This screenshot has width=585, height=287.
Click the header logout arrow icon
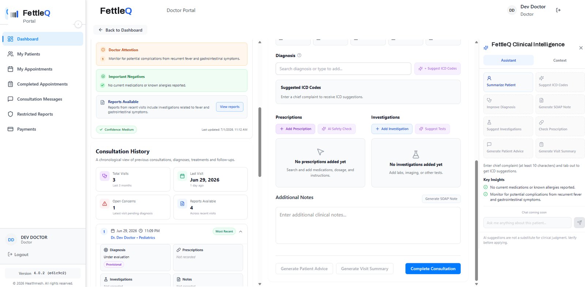(x=558, y=10)
